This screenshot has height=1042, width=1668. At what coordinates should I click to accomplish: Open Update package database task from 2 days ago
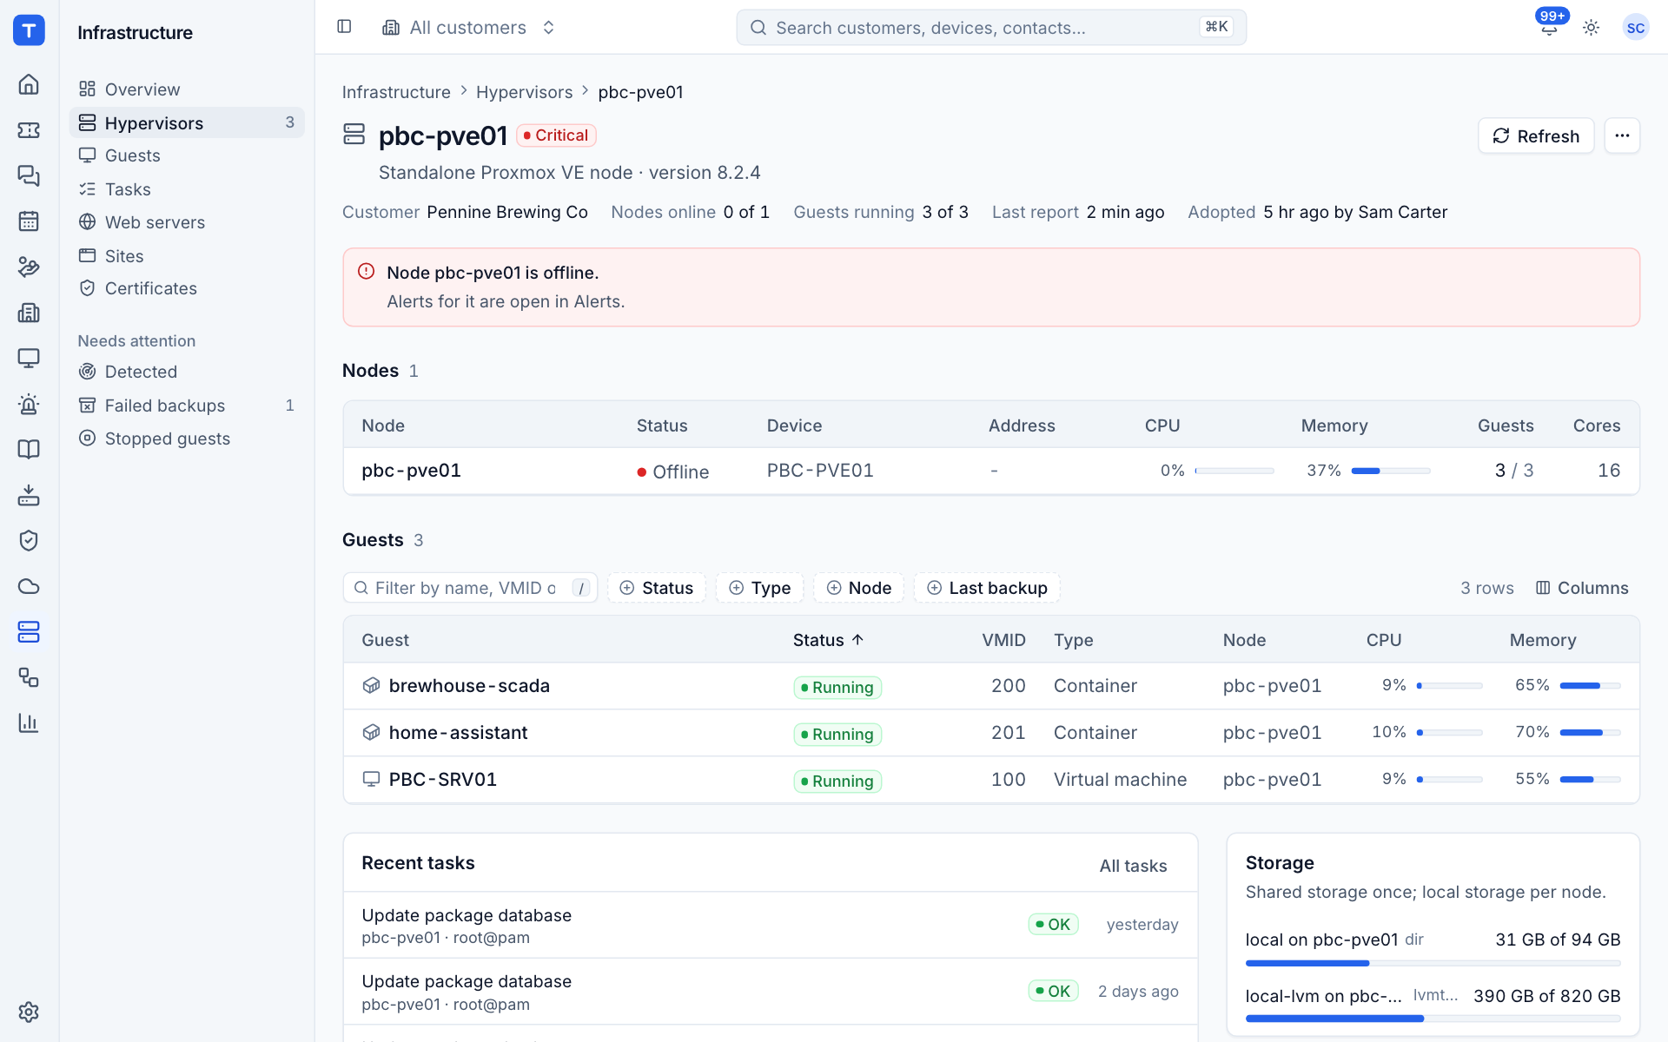coord(770,992)
